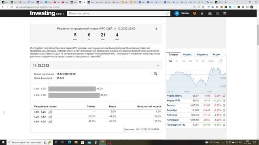
Task: Click the browser back arrow
Action: [x=3, y=7]
